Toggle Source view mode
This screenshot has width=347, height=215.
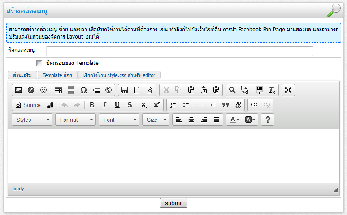point(28,105)
